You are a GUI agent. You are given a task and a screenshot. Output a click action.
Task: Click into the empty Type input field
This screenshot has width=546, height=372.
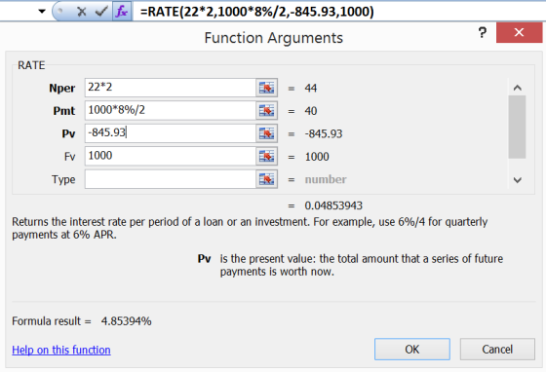tap(171, 179)
